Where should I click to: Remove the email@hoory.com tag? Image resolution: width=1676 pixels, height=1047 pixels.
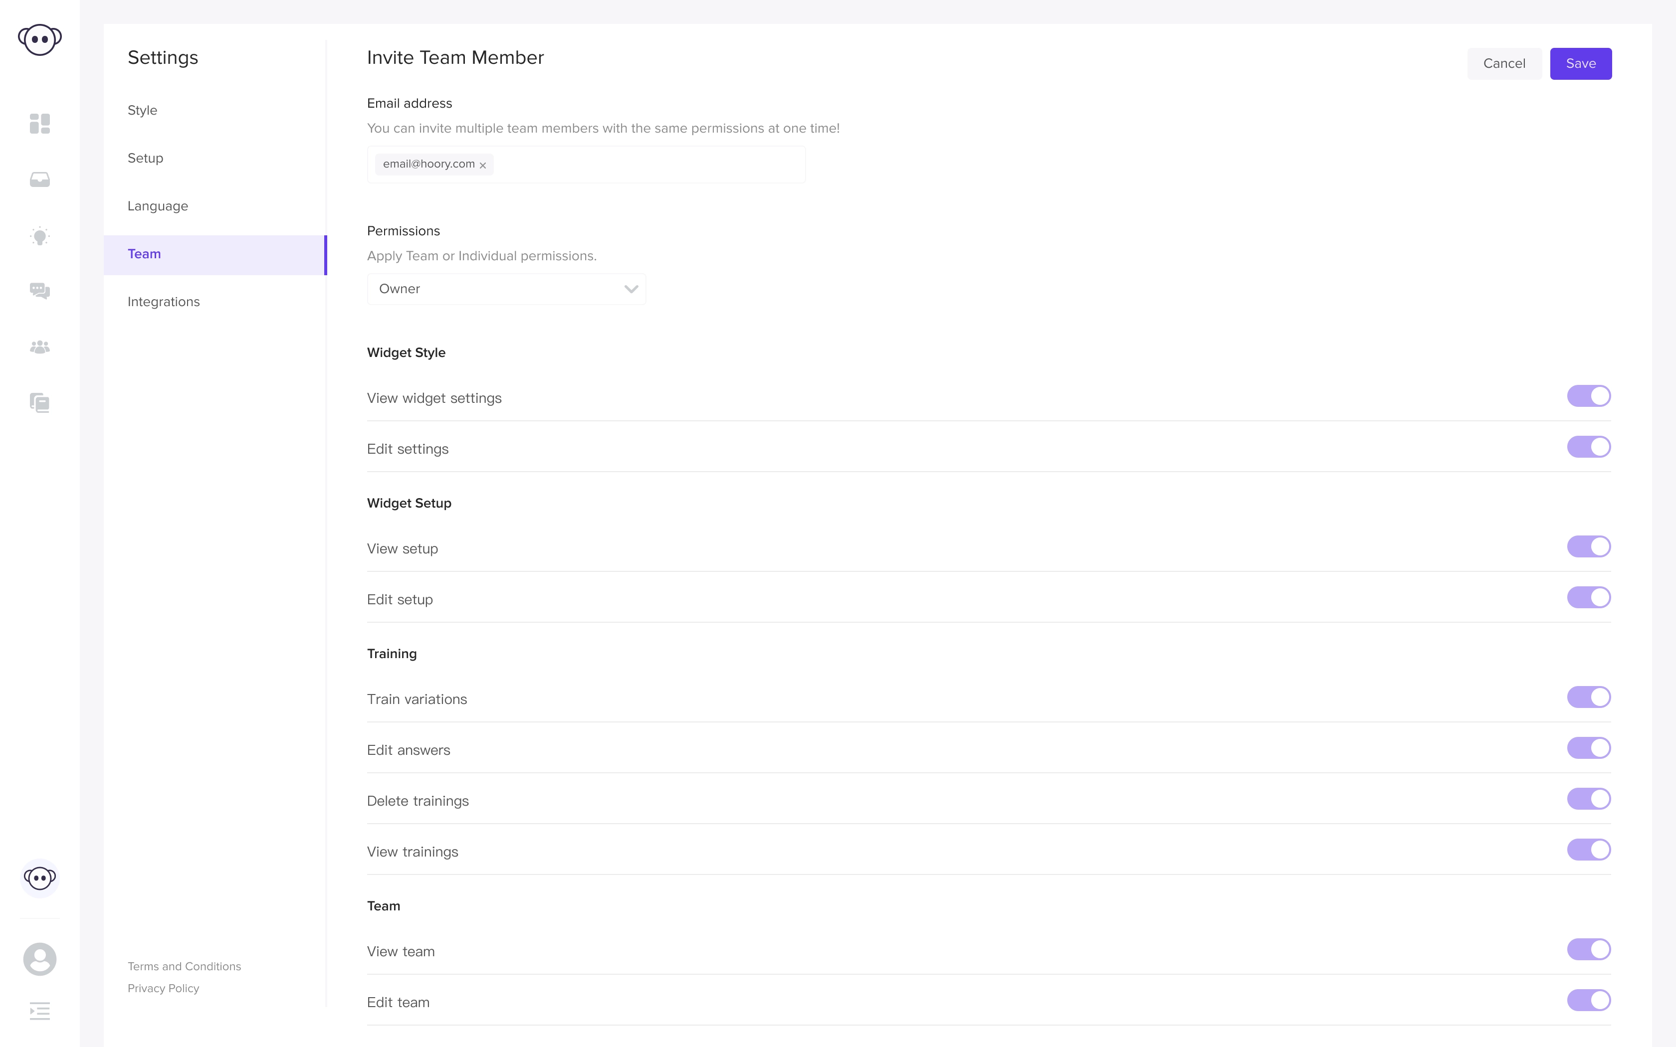click(483, 165)
